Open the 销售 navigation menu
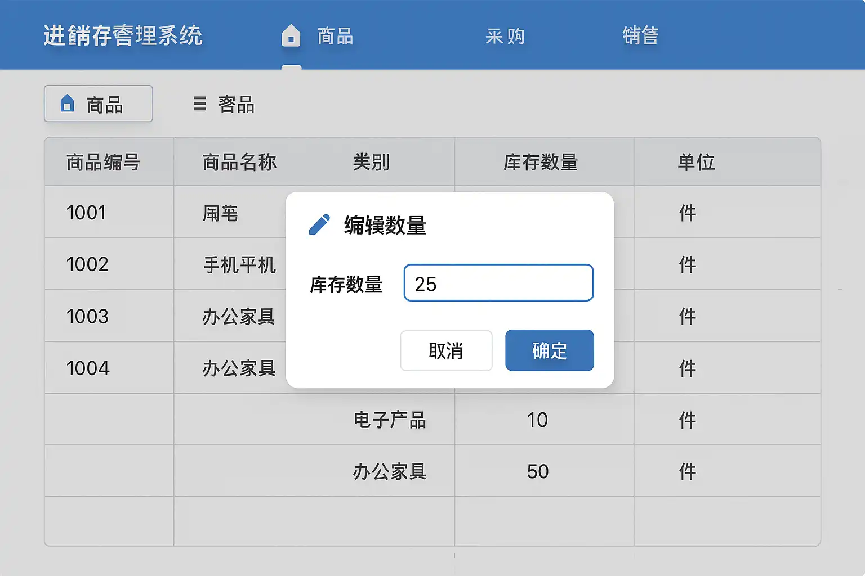The width and height of the screenshot is (865, 576). 640,35
